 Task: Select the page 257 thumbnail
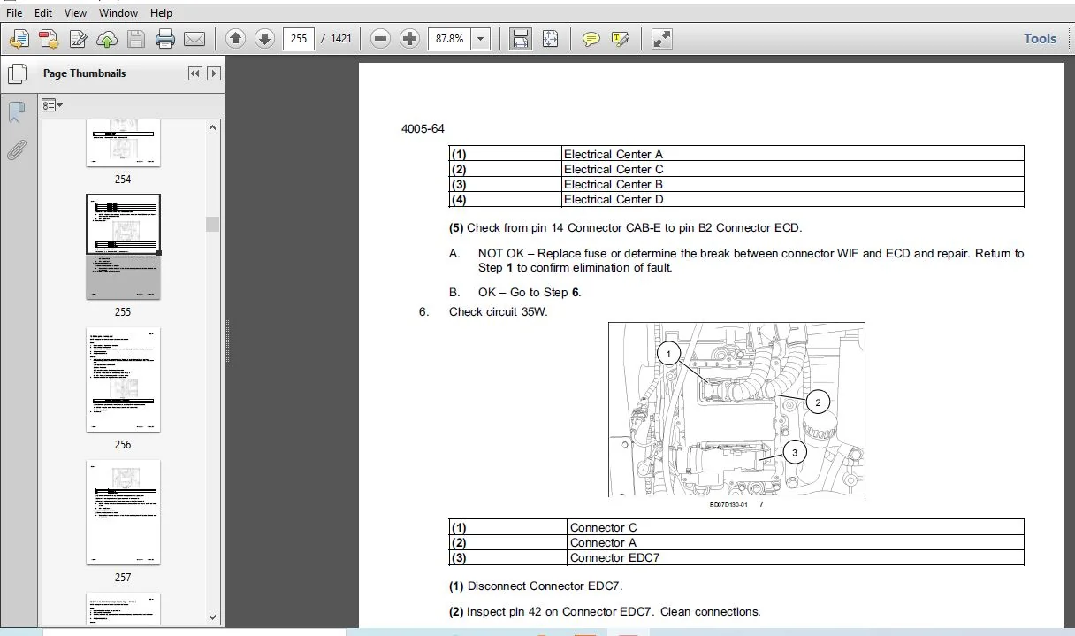[x=123, y=512]
